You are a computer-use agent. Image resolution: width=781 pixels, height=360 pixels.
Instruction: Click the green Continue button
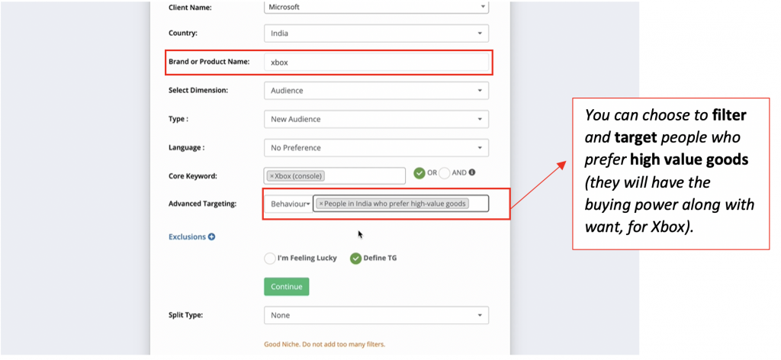287,286
